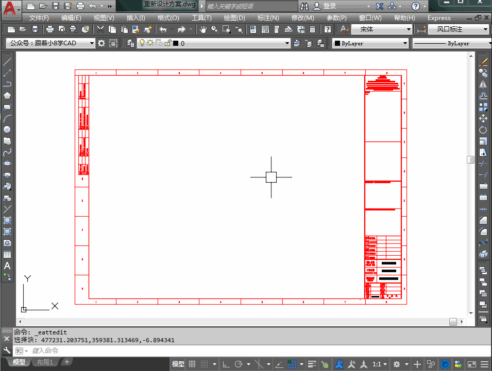Click the Zoom Realtime magnifier icon
492x371 pixels.
(x=214, y=29)
